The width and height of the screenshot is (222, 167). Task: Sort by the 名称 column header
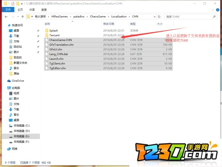tap(47, 24)
